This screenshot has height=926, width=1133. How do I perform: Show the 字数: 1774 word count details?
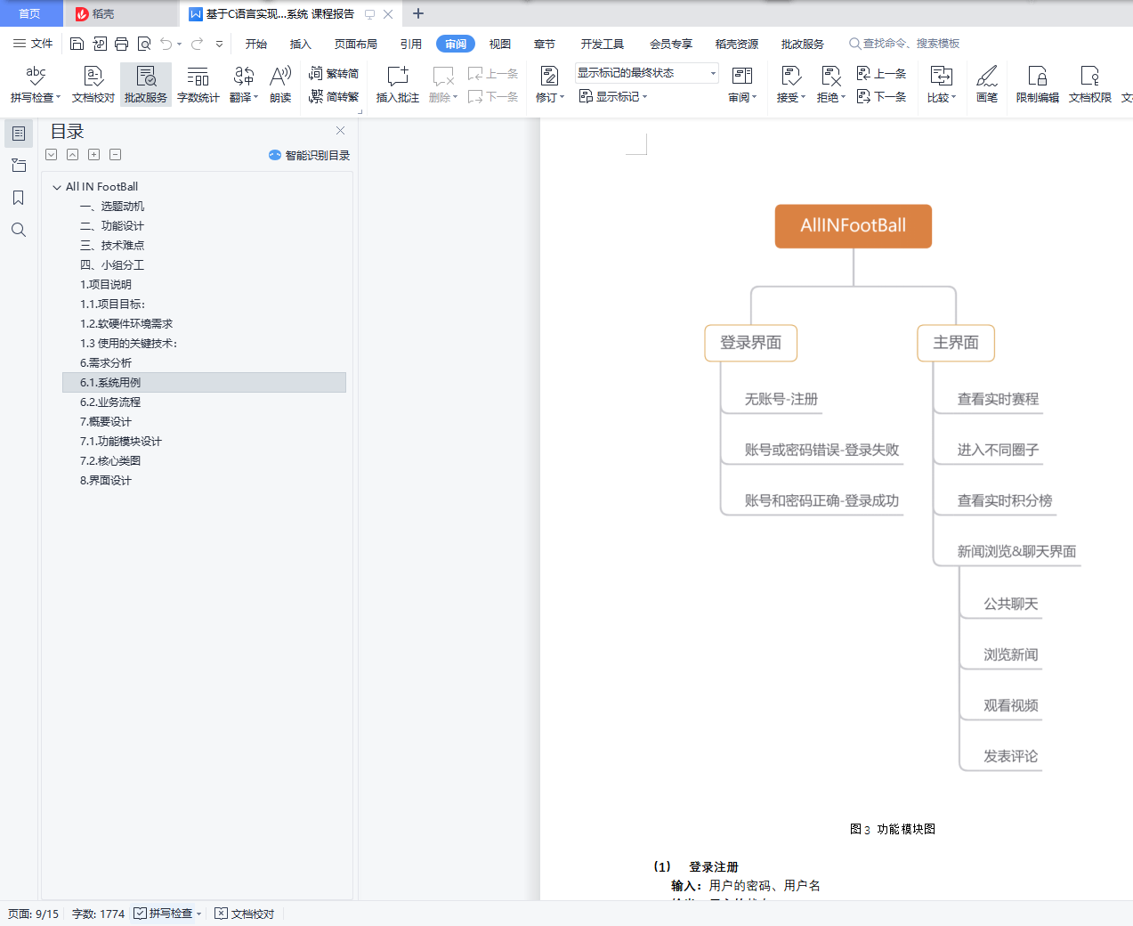98,914
